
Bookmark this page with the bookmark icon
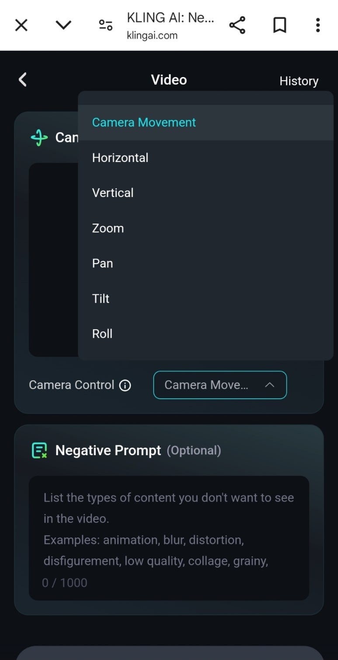coord(280,25)
